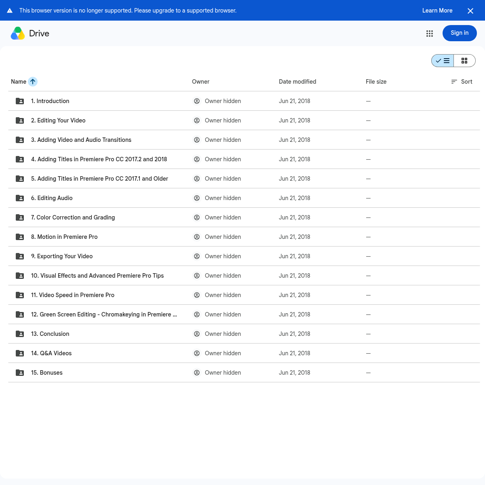485x485 pixels.
Task: Click folder icon for 15. Bonuses
Action: point(20,373)
